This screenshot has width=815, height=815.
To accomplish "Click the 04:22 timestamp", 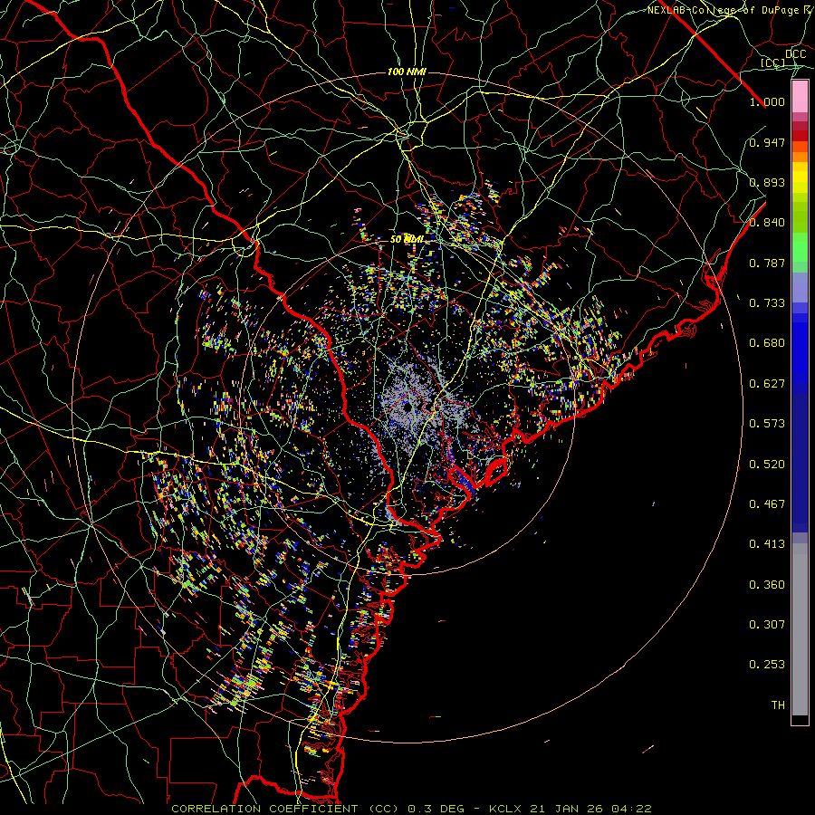I will [631, 809].
